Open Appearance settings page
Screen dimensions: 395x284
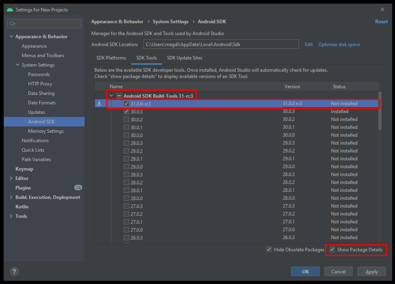34,46
